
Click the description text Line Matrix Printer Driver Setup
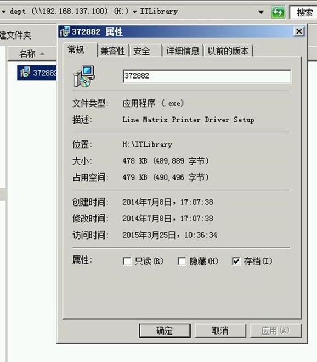click(x=188, y=120)
